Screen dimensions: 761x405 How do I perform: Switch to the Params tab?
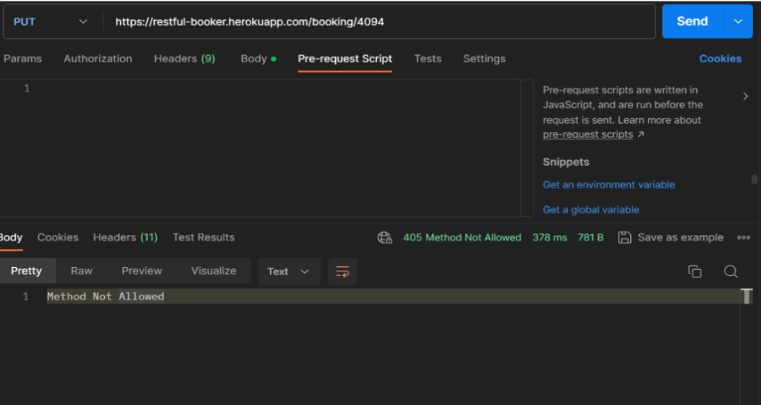click(22, 59)
